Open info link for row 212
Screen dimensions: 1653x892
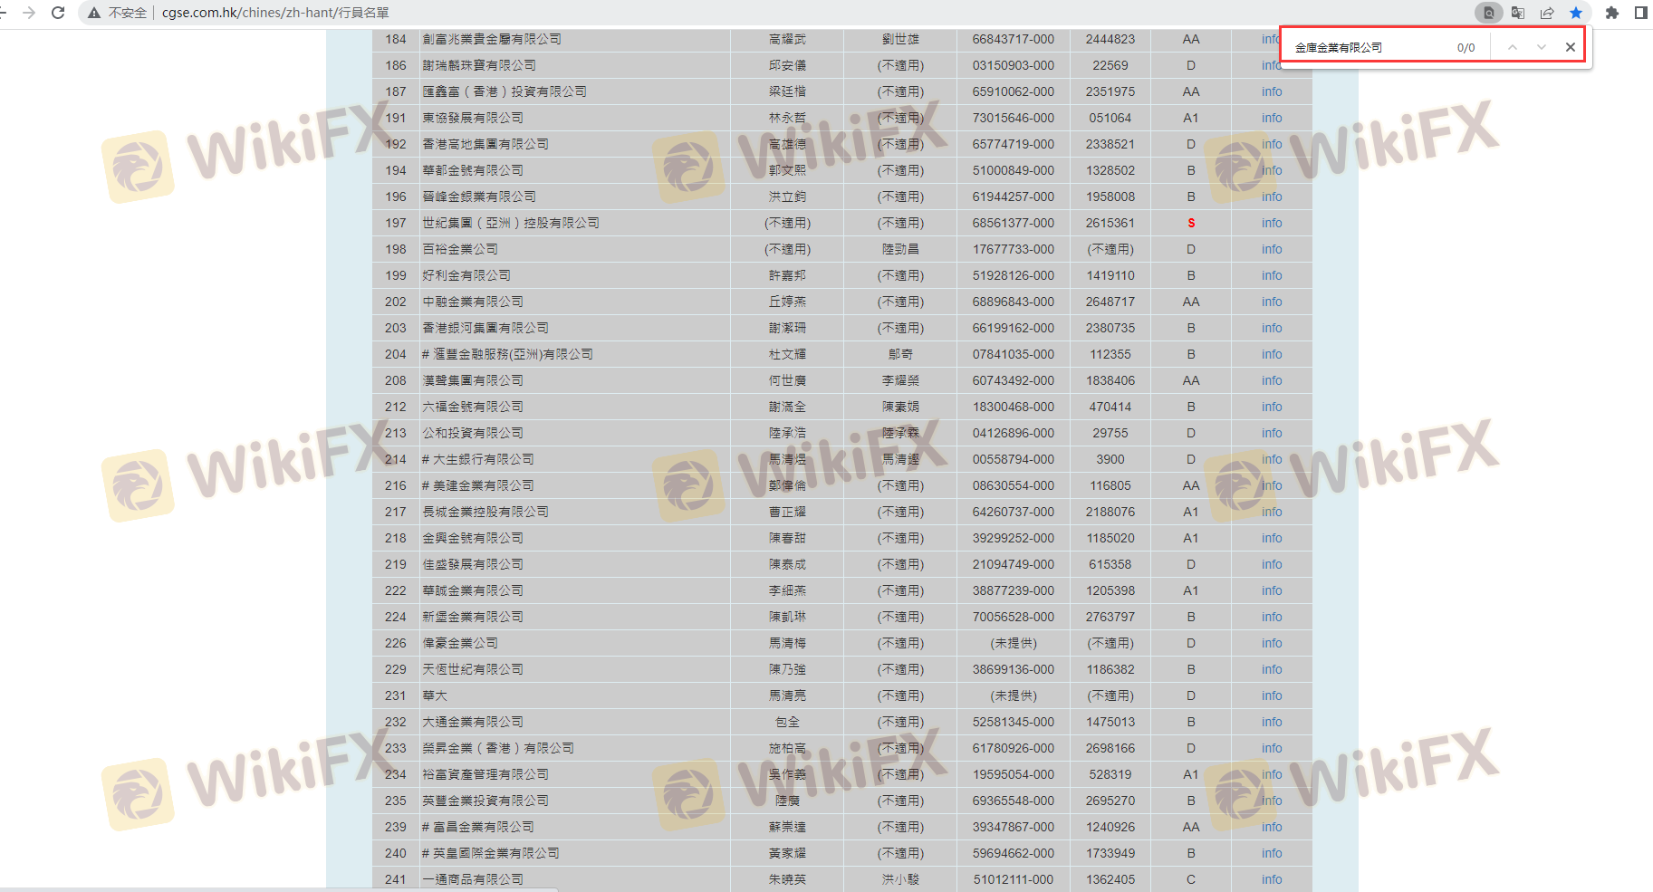[x=1272, y=407]
